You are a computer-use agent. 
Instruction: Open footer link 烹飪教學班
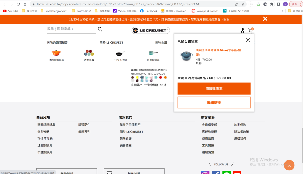pos(209,131)
